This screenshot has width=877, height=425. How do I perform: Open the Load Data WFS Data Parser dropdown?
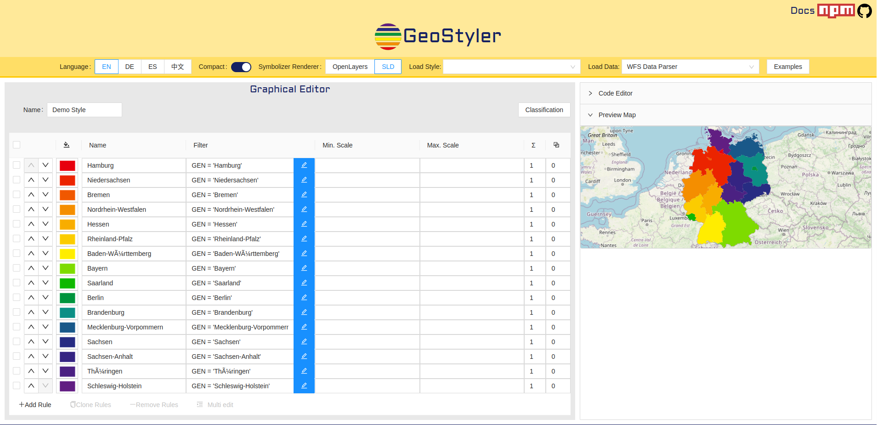tap(690, 67)
